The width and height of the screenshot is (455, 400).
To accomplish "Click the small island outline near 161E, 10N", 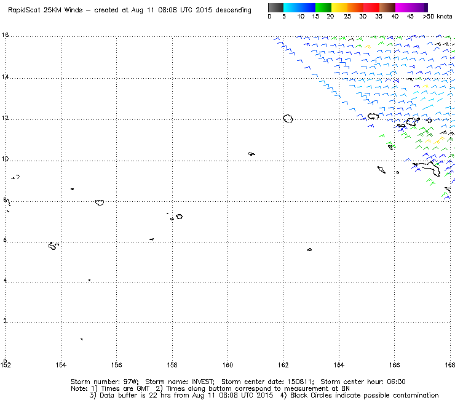I will [x=251, y=154].
